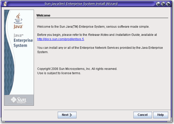Click the window menu icon in title bar
This screenshot has width=174, height=124.
point(5,4)
